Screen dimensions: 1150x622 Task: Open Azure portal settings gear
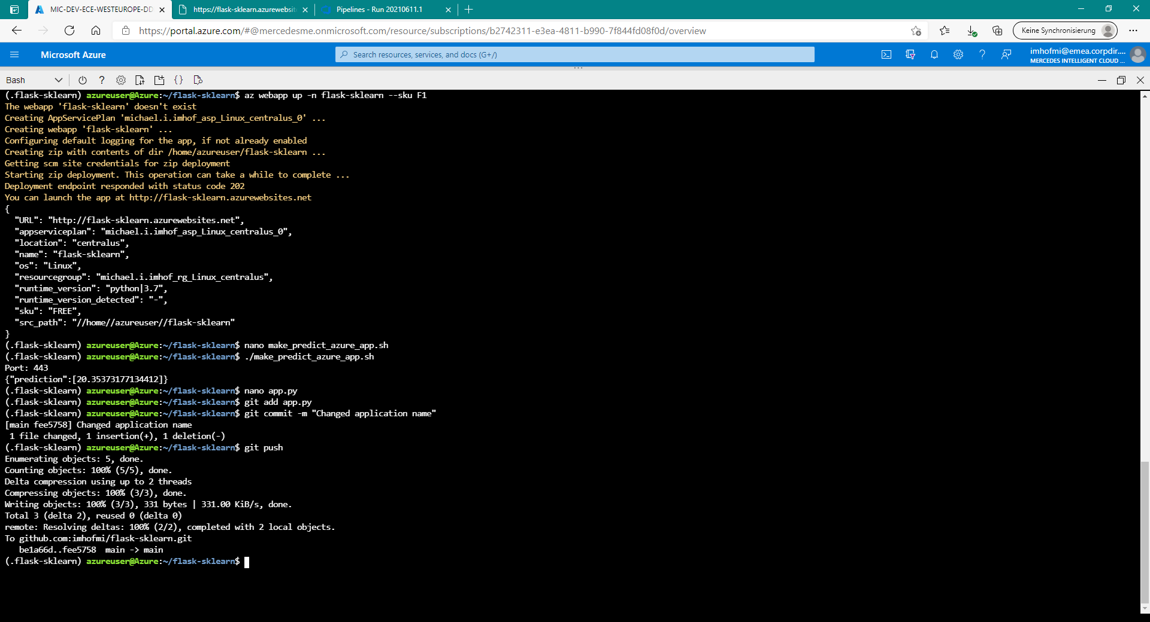(958, 54)
